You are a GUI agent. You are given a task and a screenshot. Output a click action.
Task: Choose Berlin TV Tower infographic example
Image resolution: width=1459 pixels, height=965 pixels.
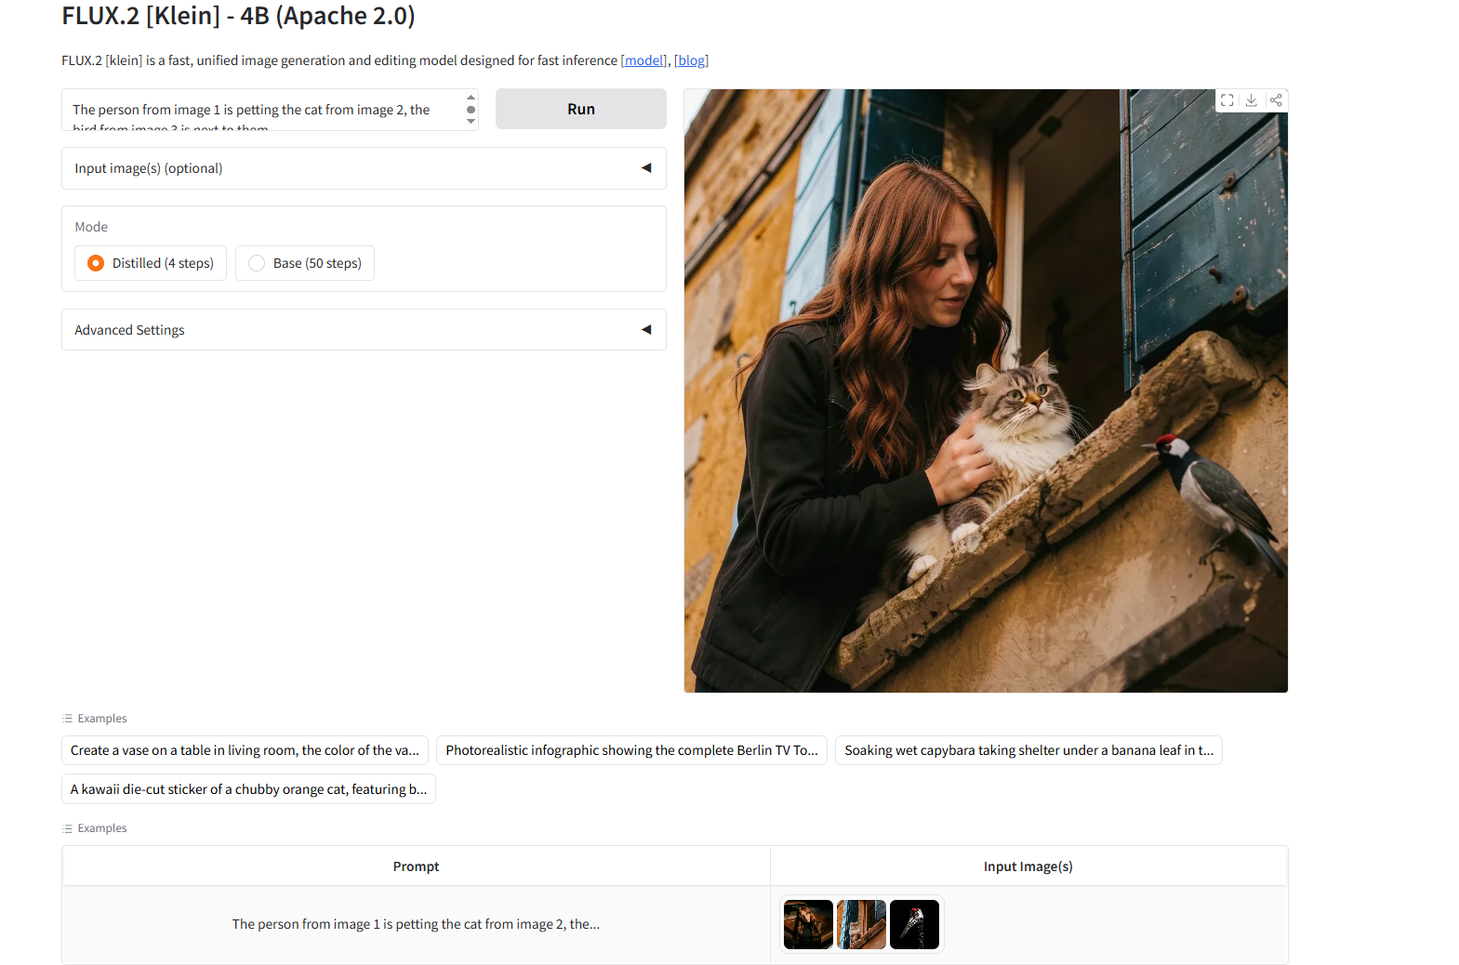pos(631,750)
